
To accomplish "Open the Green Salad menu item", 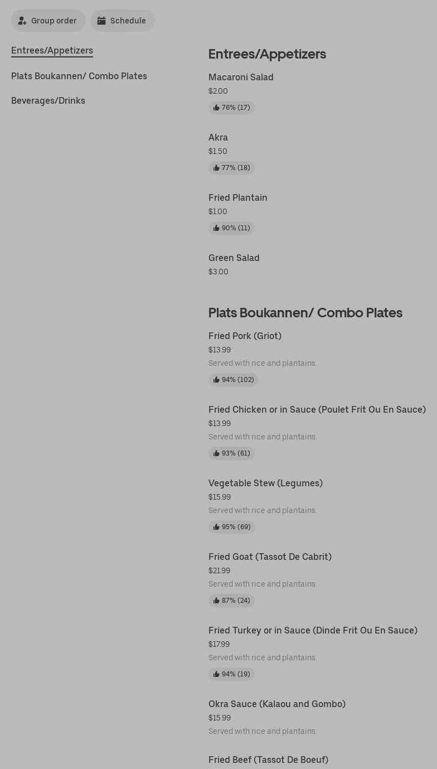I will click(234, 258).
